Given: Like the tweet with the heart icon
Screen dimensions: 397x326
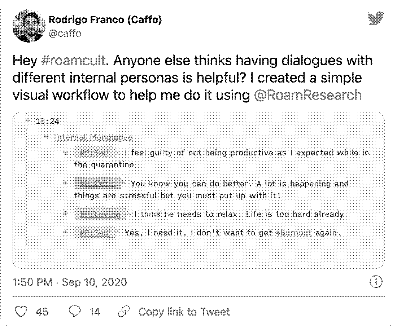Looking at the screenshot, I should click(21, 311).
